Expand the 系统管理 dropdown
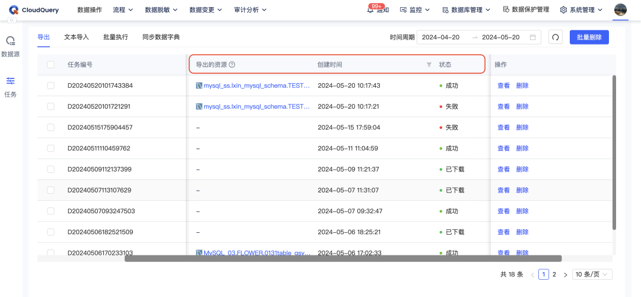641x297 pixels. click(581, 10)
